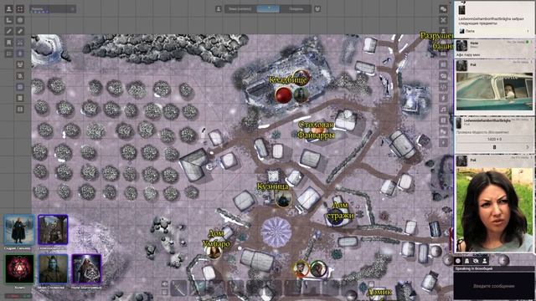Click the dice roll-mode icon above chat input
Screen dimensions: 536x301
458,261
